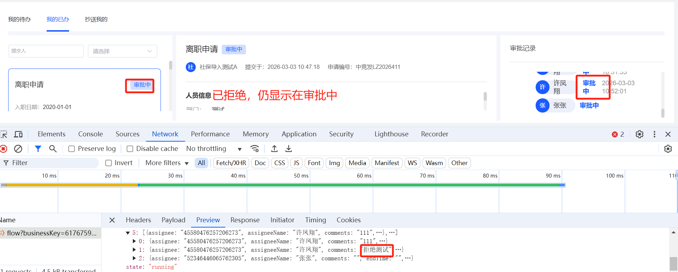Switch to the Application tab

tap(299, 134)
